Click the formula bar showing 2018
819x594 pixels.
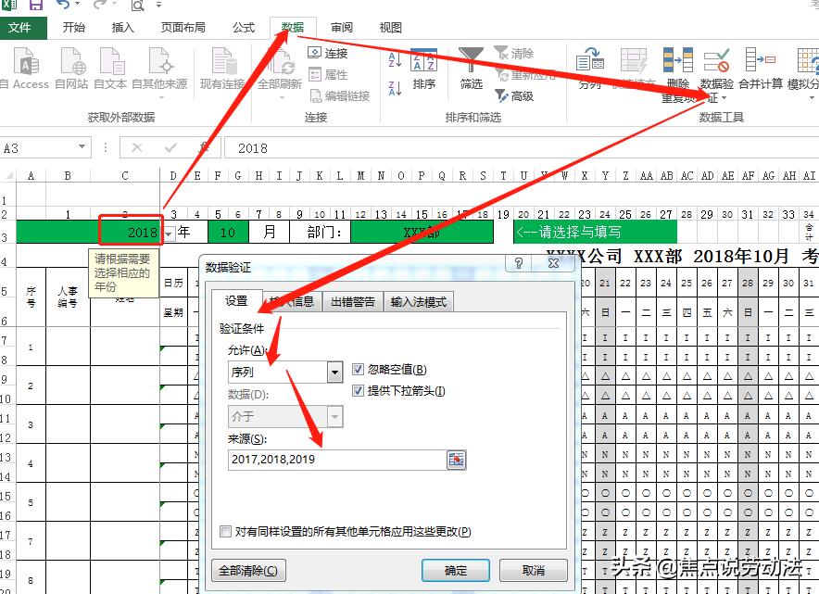[520, 148]
